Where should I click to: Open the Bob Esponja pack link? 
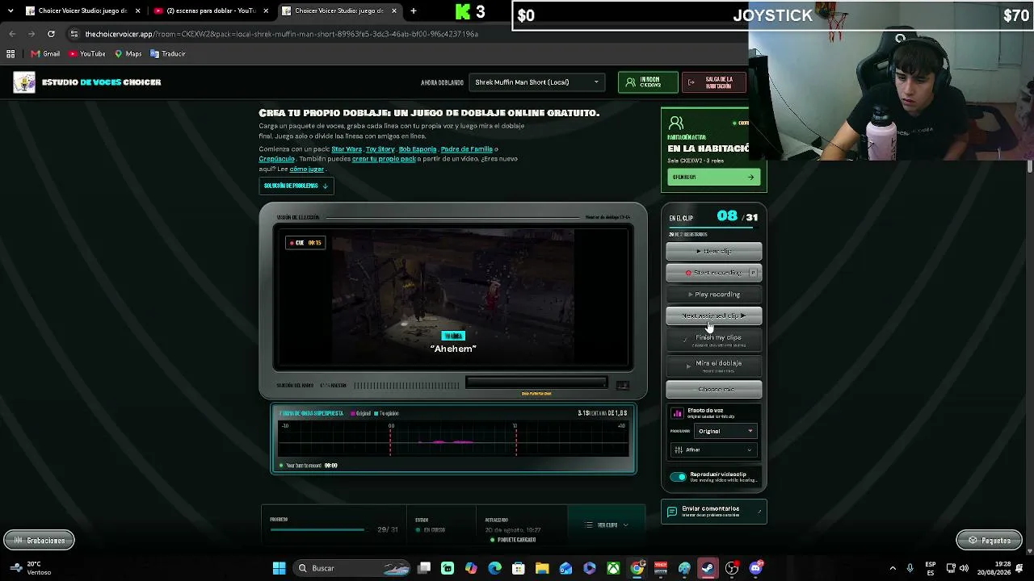tap(418, 149)
